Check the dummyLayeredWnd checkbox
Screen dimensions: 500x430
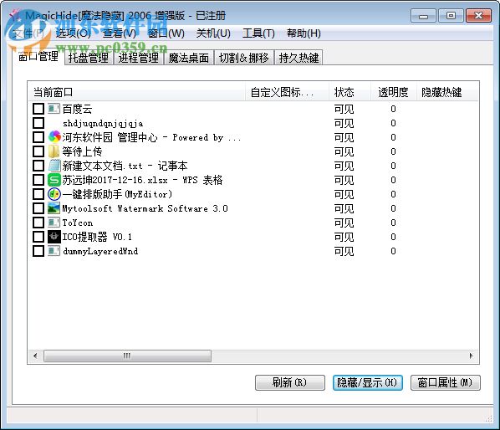[x=38, y=251]
